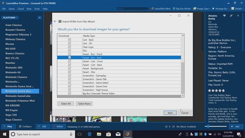Select Nintendo GameCube platform in the sidebar
The height and width of the screenshot is (138, 245).
[x=18, y=96]
